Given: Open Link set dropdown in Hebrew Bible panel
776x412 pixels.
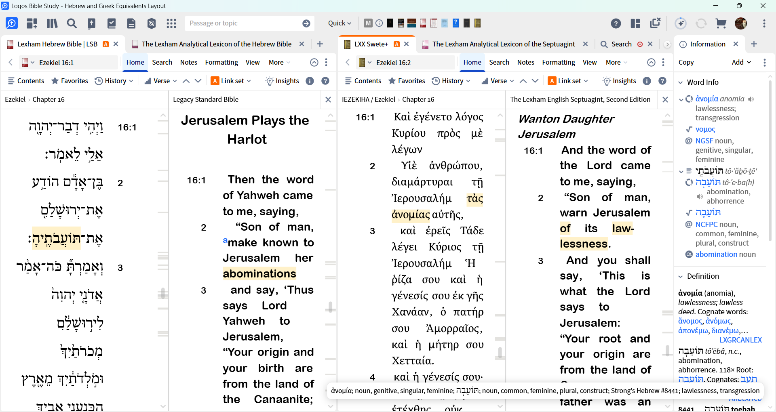Looking at the screenshot, I should point(231,81).
